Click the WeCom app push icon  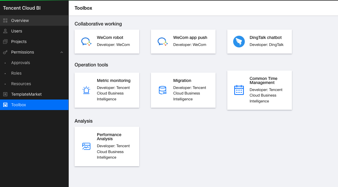[162, 42]
